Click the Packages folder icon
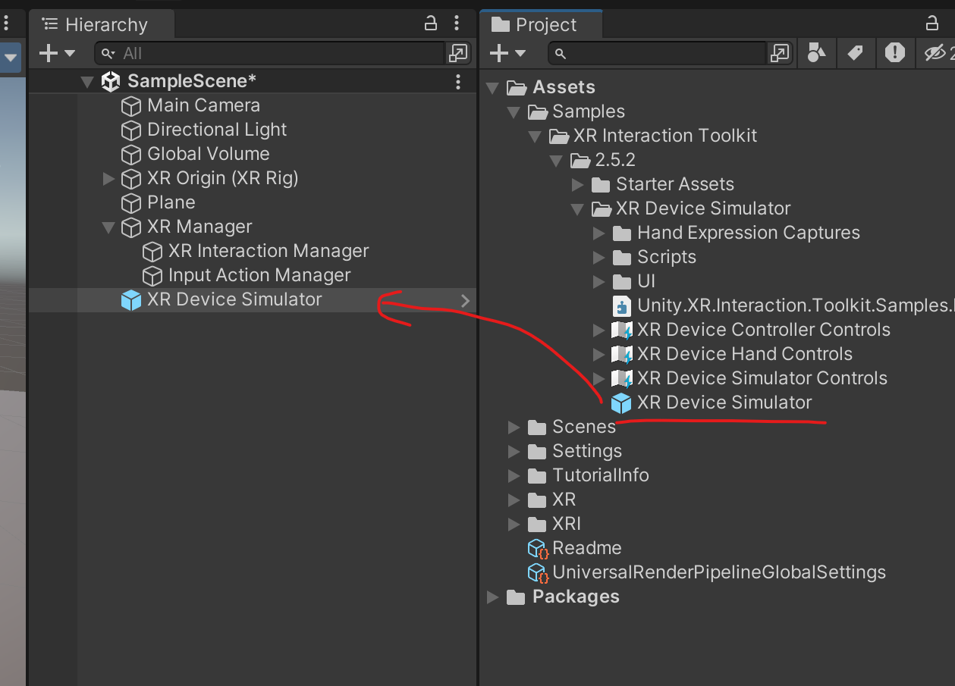Screen dimensions: 955x686 (517, 597)
